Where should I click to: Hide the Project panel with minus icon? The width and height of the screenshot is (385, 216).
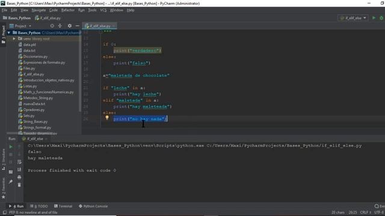78,26
